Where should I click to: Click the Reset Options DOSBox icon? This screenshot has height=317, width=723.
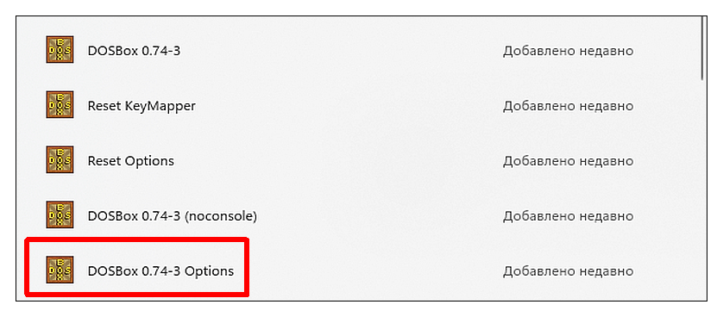click(x=60, y=160)
